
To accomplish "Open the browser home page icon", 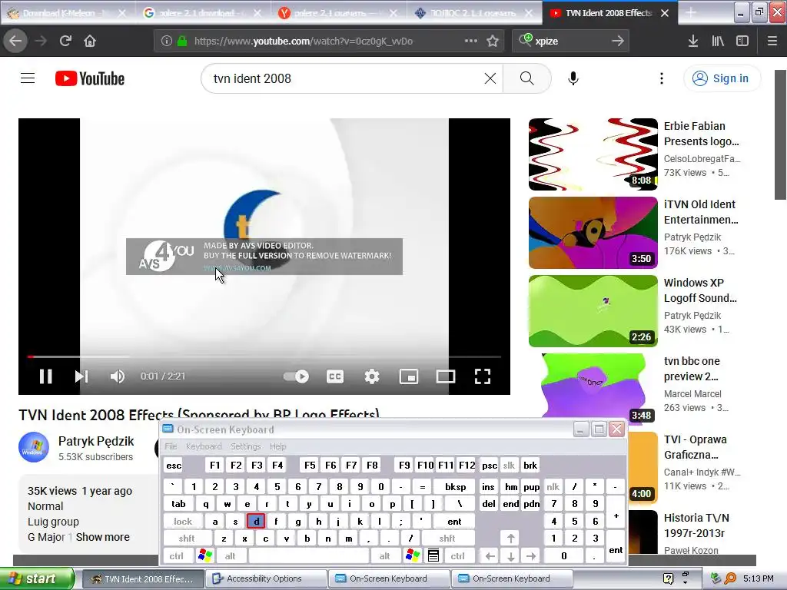I will (90, 41).
